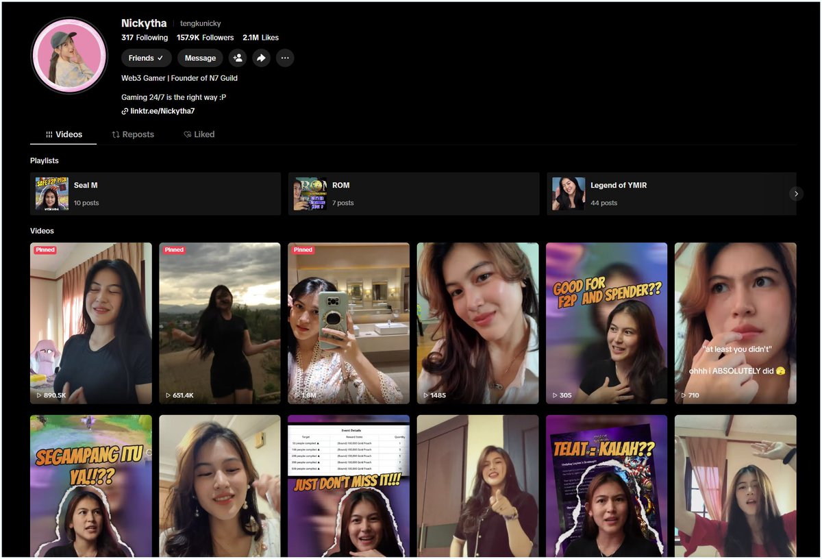822x559 pixels.
Task: Open the Seal M playlist
Action: click(x=155, y=194)
